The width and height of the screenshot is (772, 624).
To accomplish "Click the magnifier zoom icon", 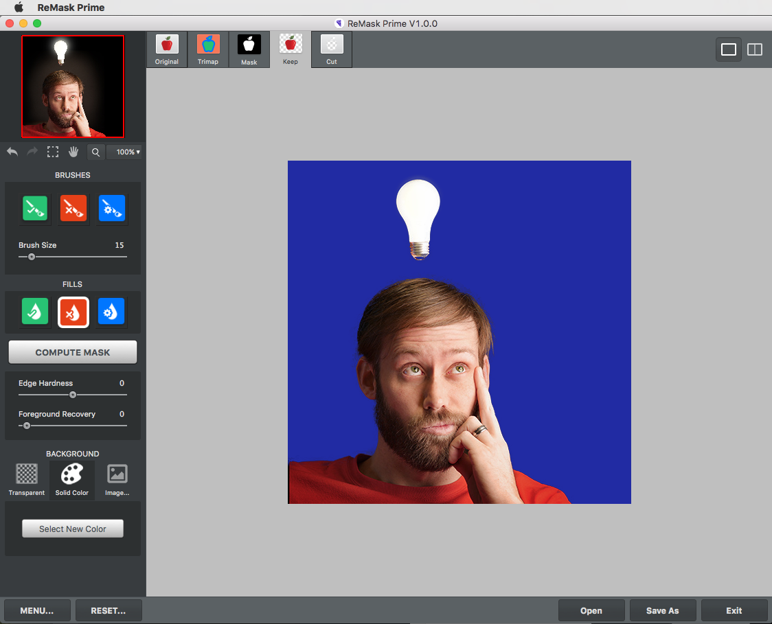I will pos(95,152).
